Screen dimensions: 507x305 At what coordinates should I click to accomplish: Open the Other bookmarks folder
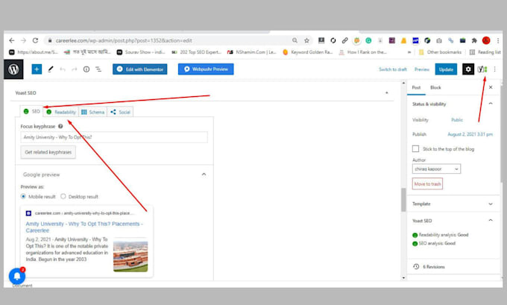(440, 52)
